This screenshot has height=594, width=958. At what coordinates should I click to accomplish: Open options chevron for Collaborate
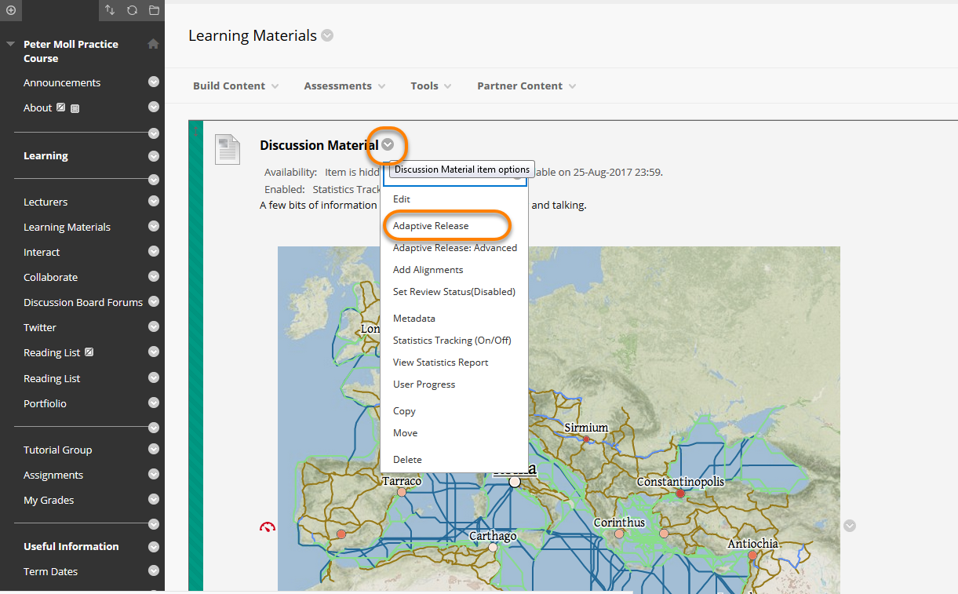(x=154, y=276)
